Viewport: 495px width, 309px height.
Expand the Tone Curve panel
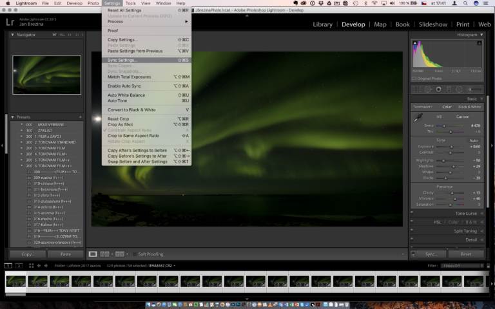click(465, 213)
